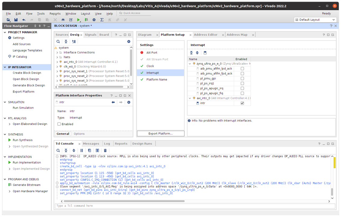Image resolution: width=341 pixels, height=217 pixels.
Task: Enable pl_ps_apugic_fiq checkbox
Action: click(242, 93)
